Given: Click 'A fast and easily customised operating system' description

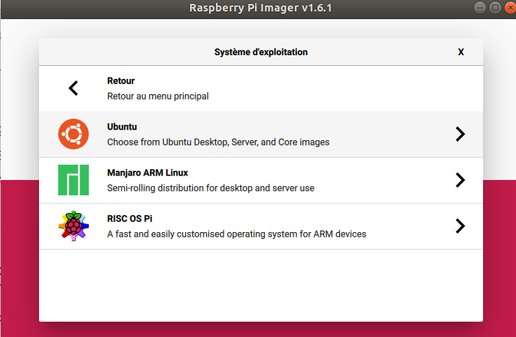Looking at the screenshot, I should tap(237, 234).
